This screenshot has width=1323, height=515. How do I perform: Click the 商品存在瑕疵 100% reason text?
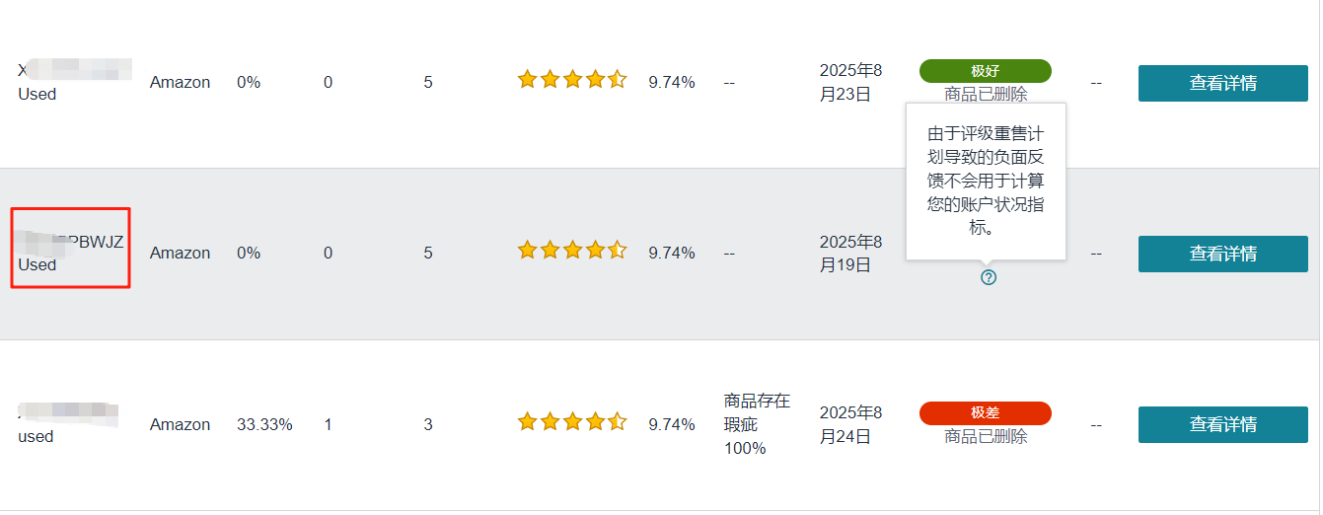(x=758, y=424)
